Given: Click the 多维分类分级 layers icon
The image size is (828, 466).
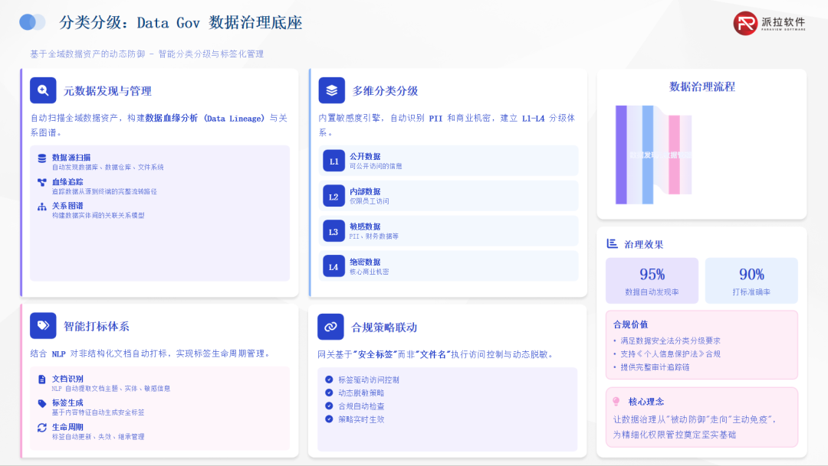Looking at the screenshot, I should pyautogui.click(x=332, y=90).
